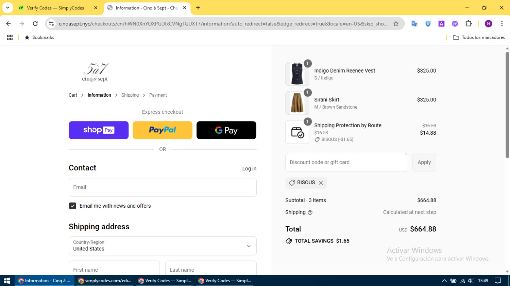Open the network tray icon

click(462, 281)
